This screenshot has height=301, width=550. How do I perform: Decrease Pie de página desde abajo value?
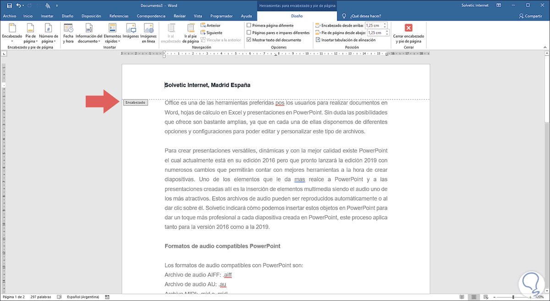coord(387,34)
